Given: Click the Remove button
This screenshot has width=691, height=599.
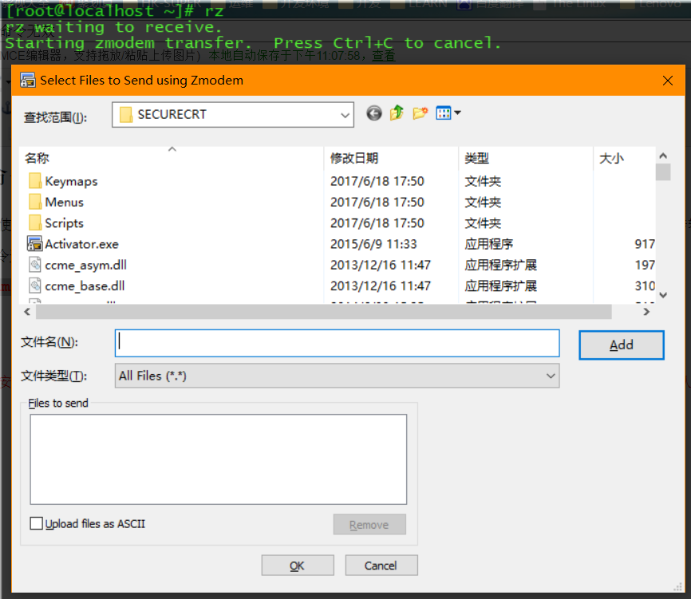Looking at the screenshot, I should tap(369, 525).
